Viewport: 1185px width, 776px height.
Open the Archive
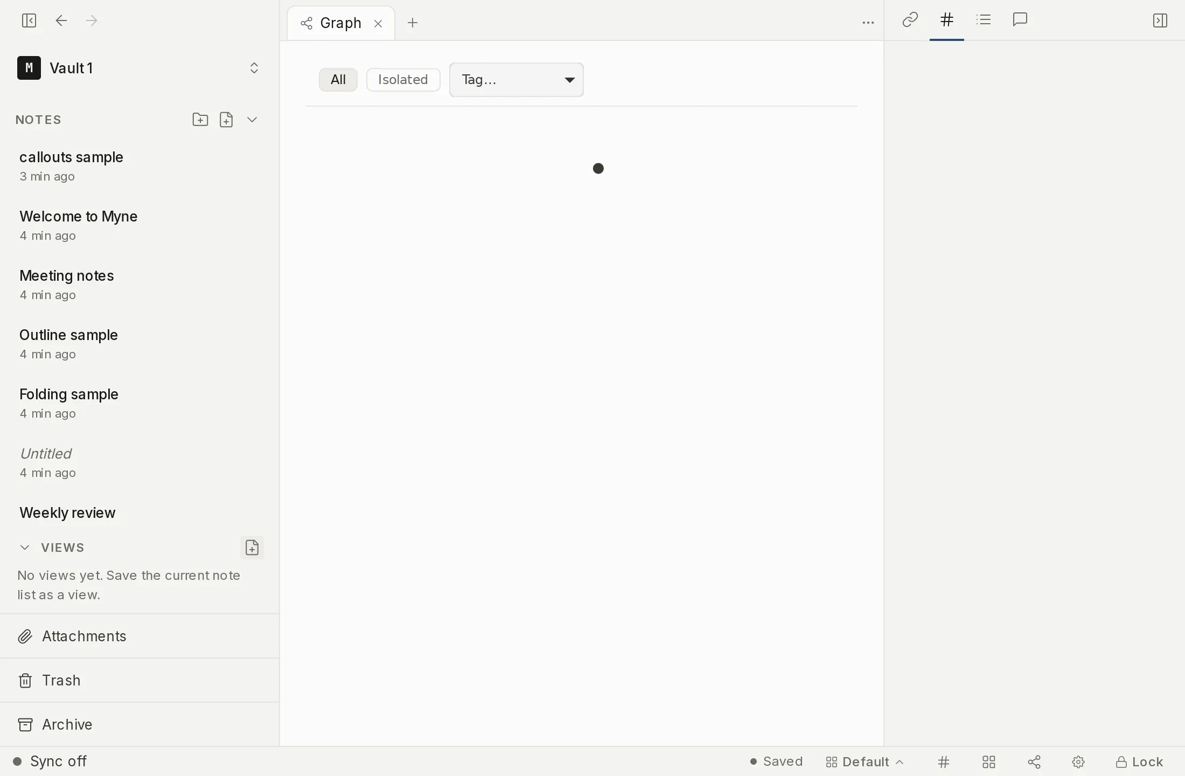pyautogui.click(x=139, y=725)
